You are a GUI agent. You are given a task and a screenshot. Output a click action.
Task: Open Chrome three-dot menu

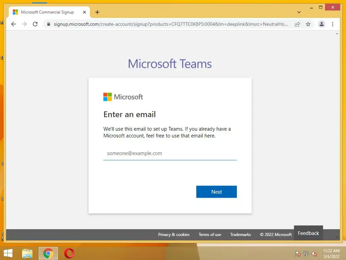pyautogui.click(x=332, y=24)
